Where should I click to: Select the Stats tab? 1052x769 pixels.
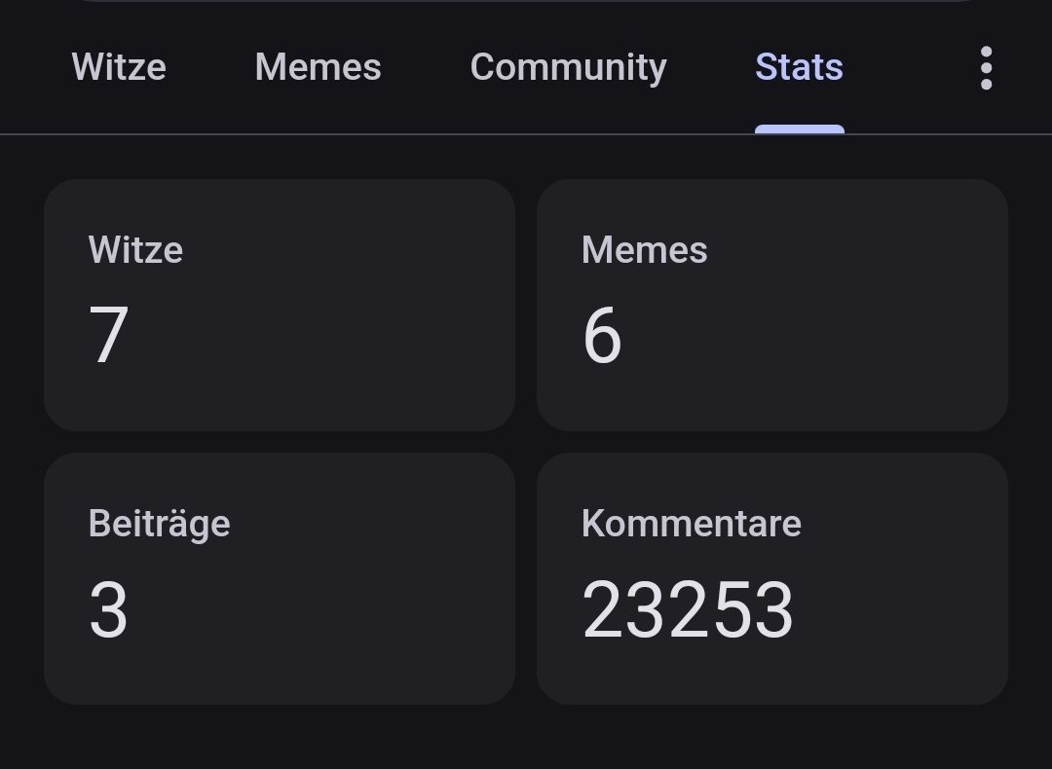click(x=799, y=68)
